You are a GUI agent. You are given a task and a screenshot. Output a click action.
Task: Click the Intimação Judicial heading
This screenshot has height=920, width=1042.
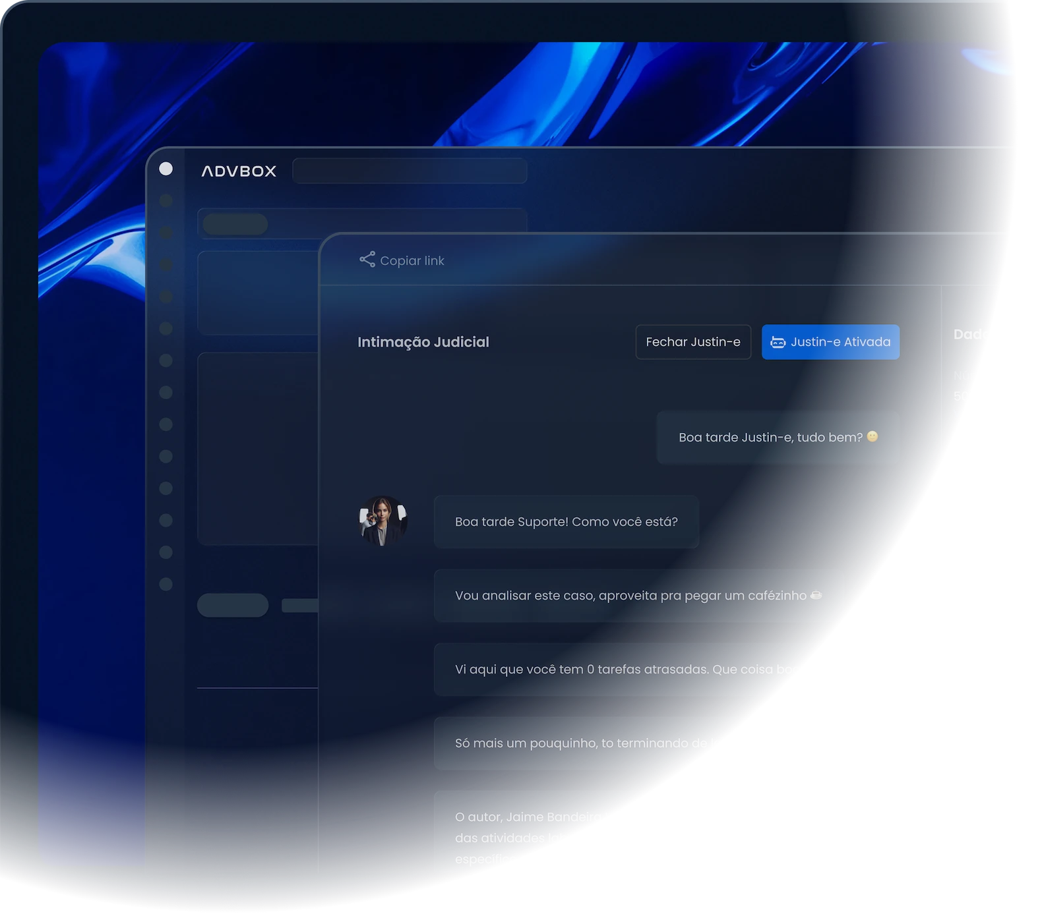tap(423, 342)
